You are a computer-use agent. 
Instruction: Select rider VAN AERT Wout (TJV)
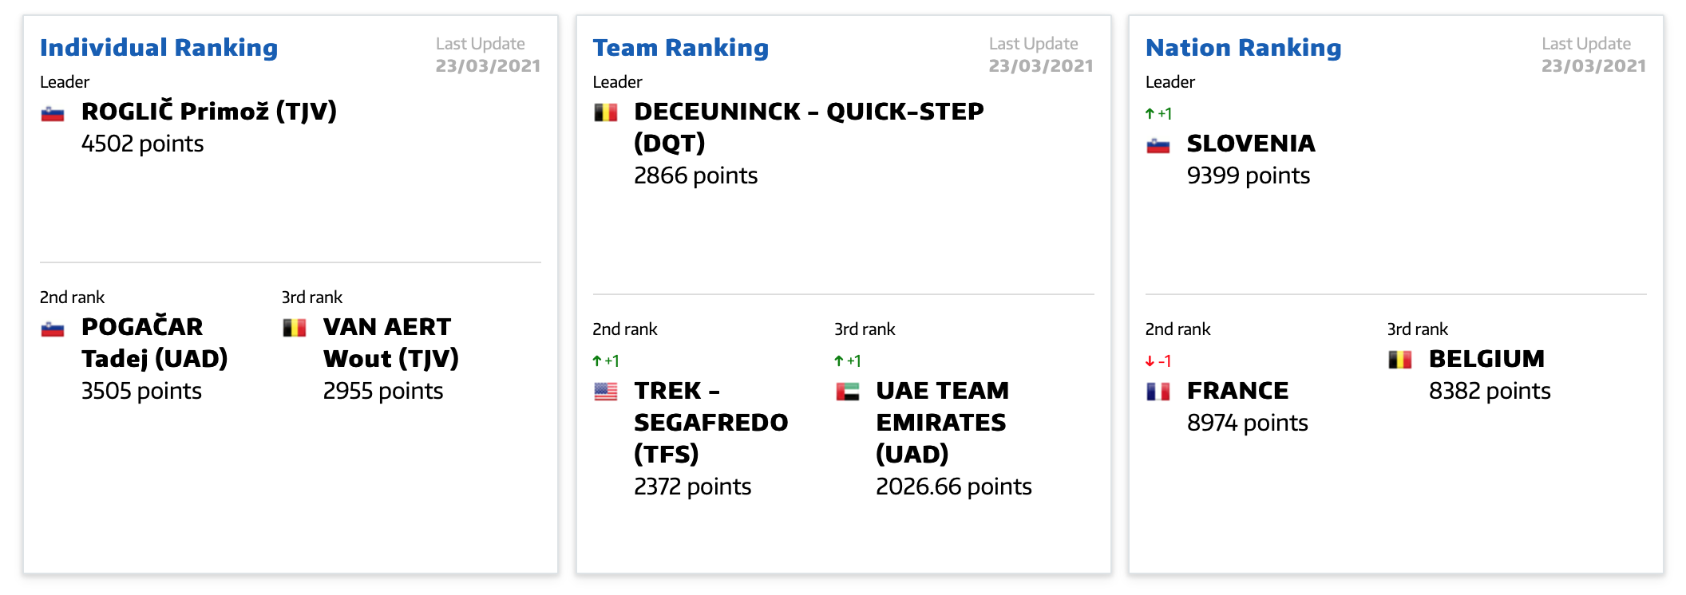point(391,343)
